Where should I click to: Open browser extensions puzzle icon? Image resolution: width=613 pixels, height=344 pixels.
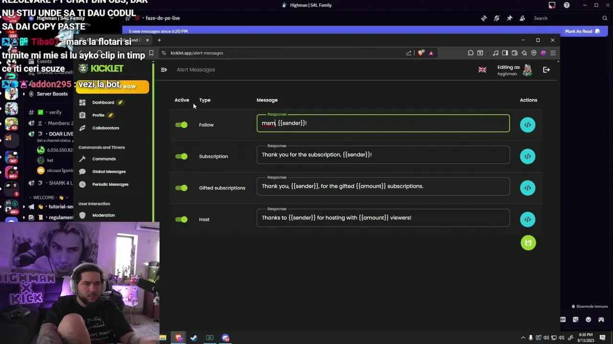coord(471,53)
